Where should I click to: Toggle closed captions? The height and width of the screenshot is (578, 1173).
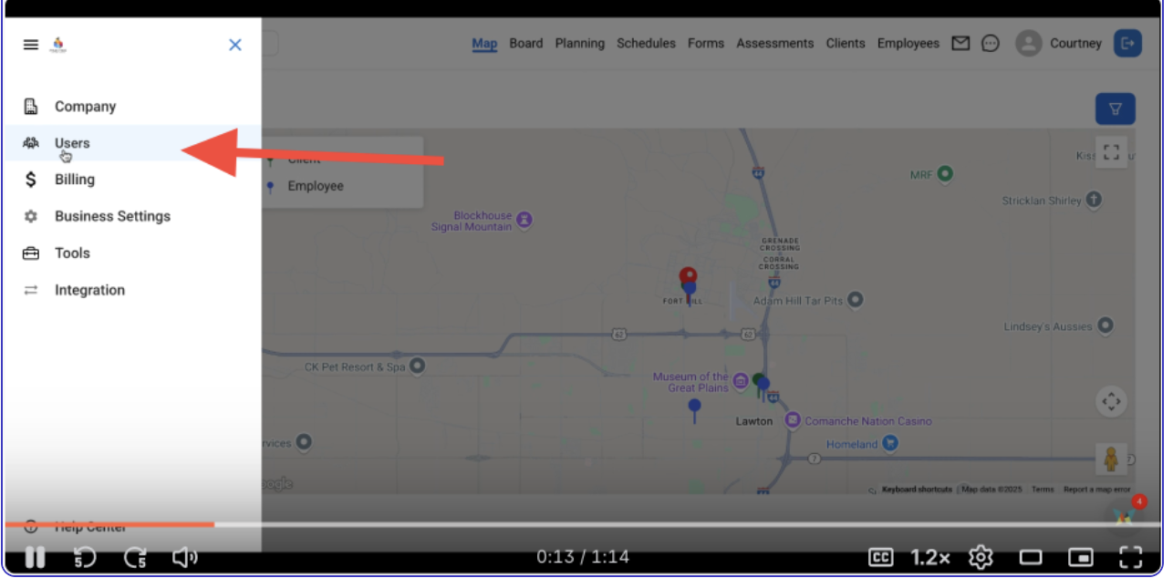tap(880, 557)
